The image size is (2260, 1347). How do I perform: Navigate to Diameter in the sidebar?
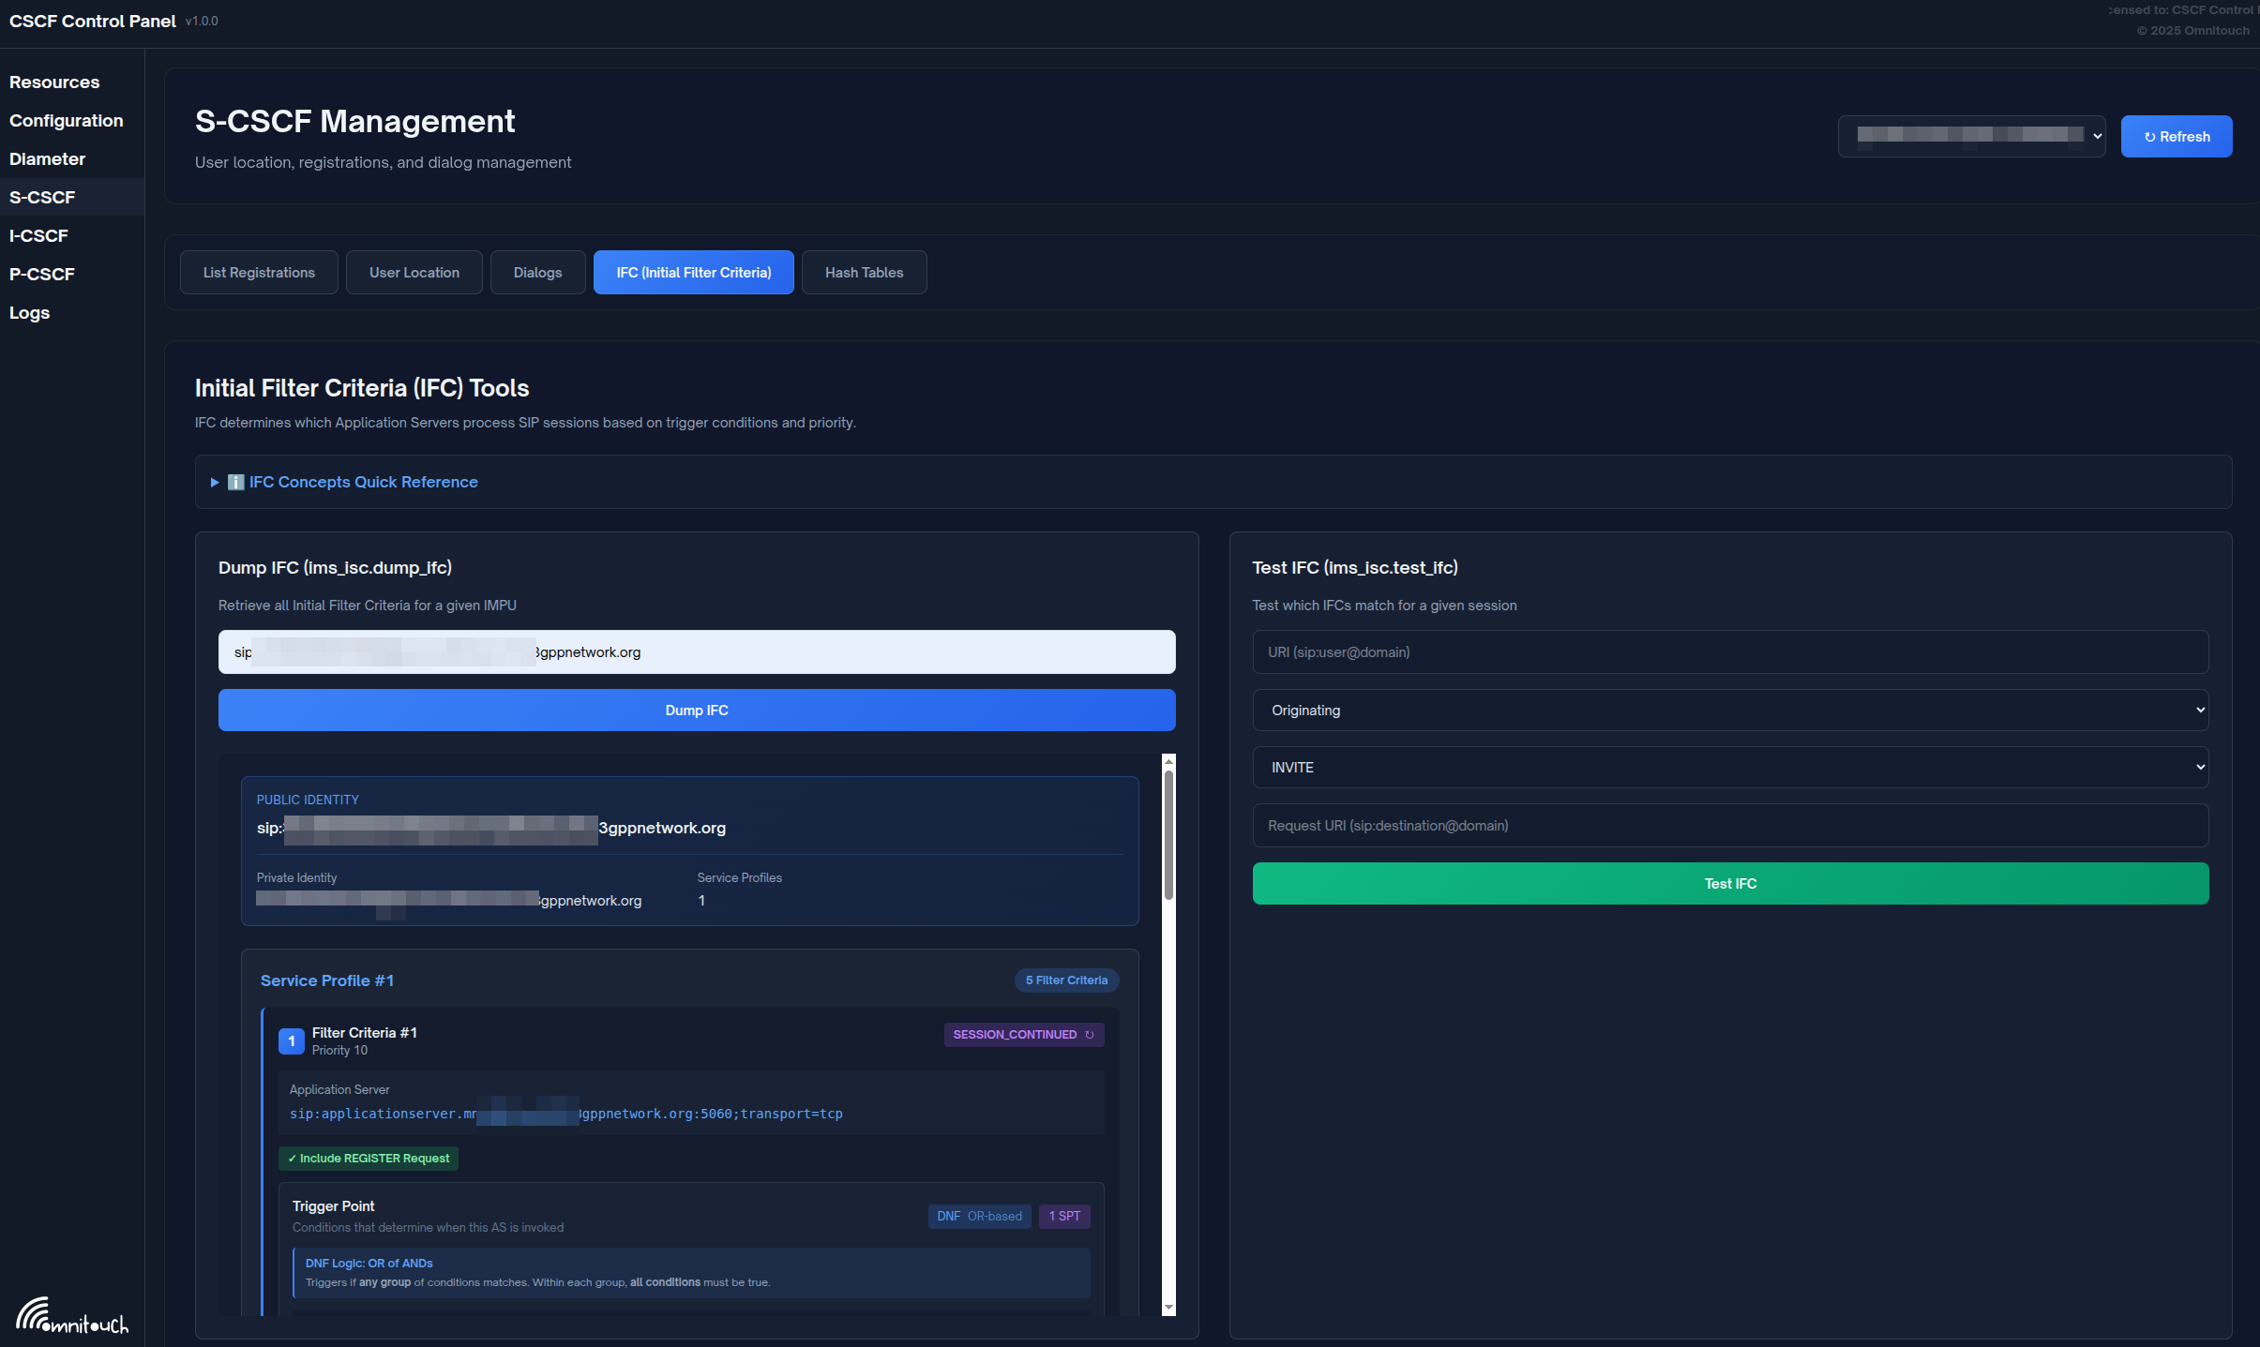pyautogui.click(x=46, y=158)
